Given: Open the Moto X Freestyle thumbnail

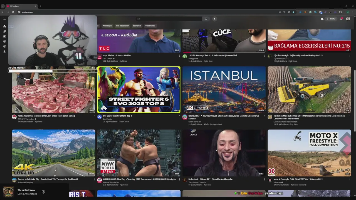Looking at the screenshot, I should pyautogui.click(x=309, y=153).
